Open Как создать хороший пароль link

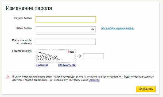118,28
